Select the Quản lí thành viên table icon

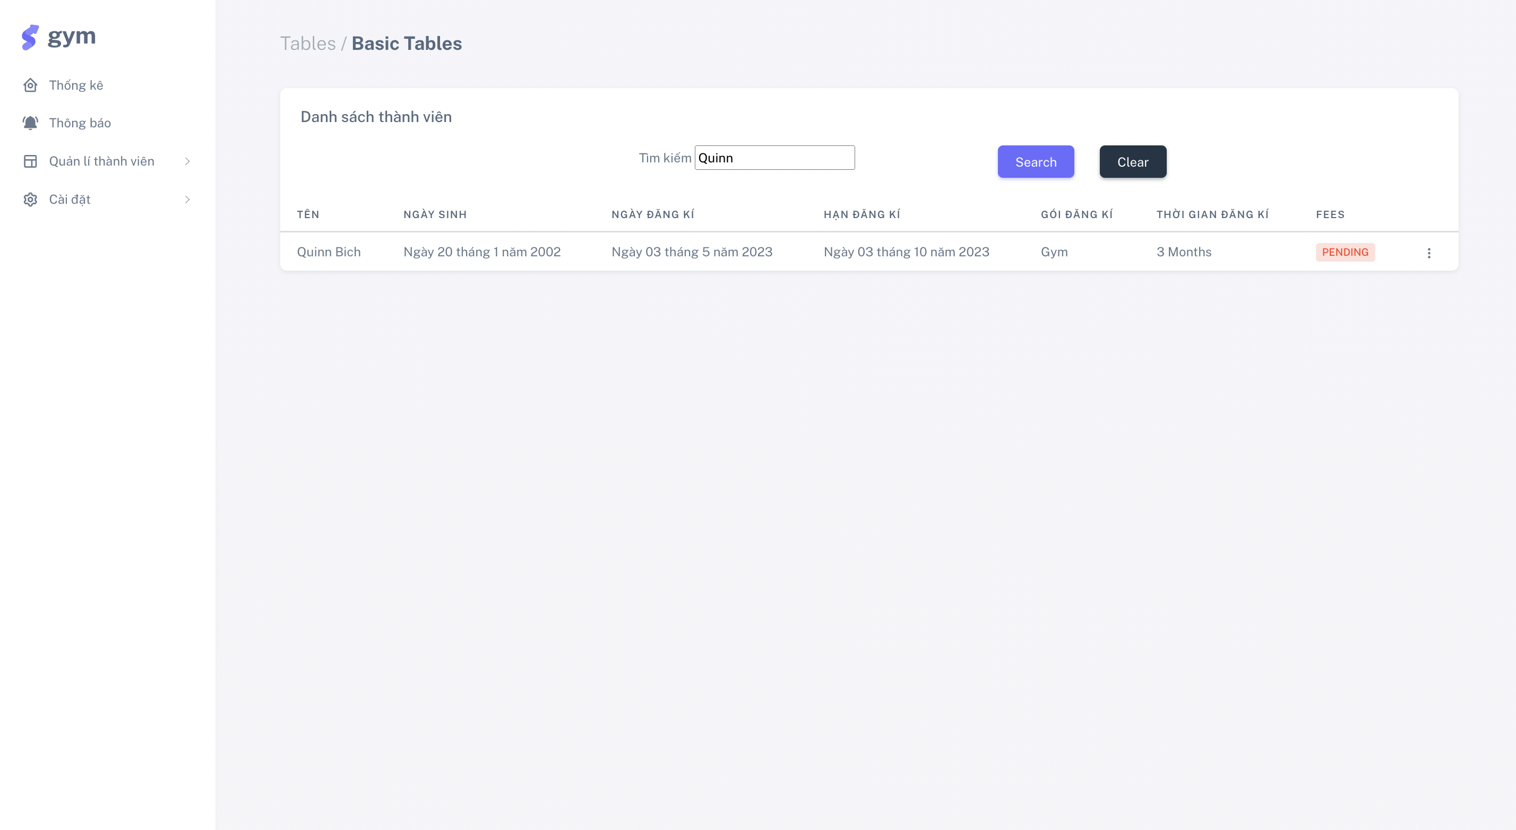[30, 161]
